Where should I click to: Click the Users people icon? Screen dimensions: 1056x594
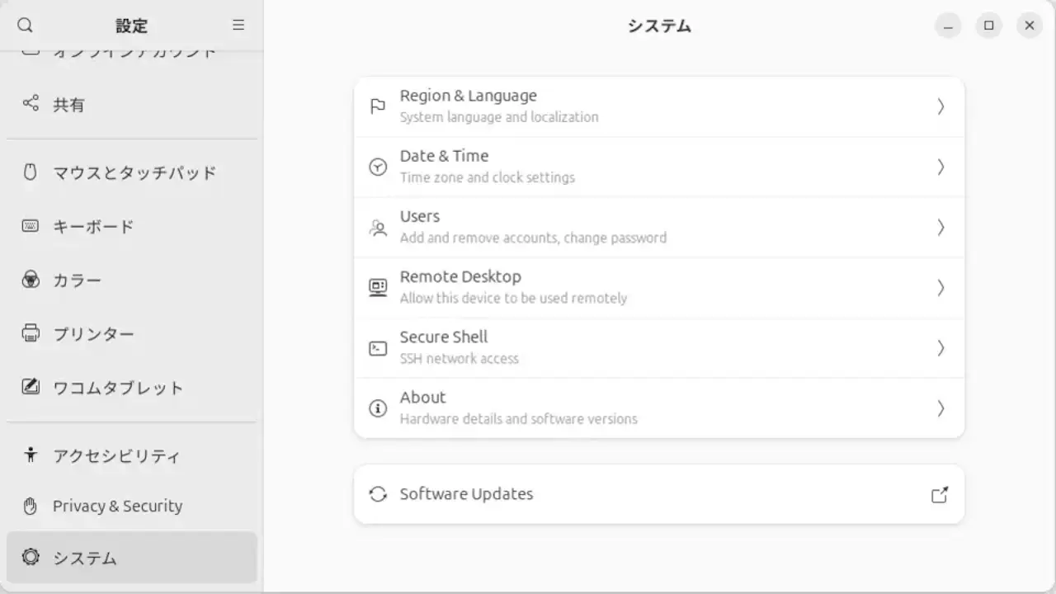point(378,228)
